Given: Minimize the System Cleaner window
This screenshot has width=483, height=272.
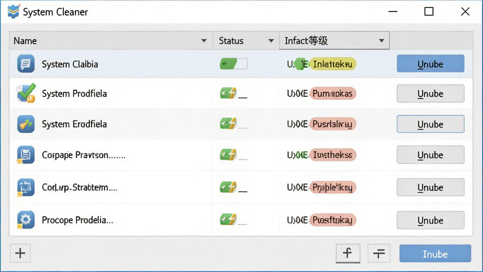Looking at the screenshot, I should tap(393, 12).
